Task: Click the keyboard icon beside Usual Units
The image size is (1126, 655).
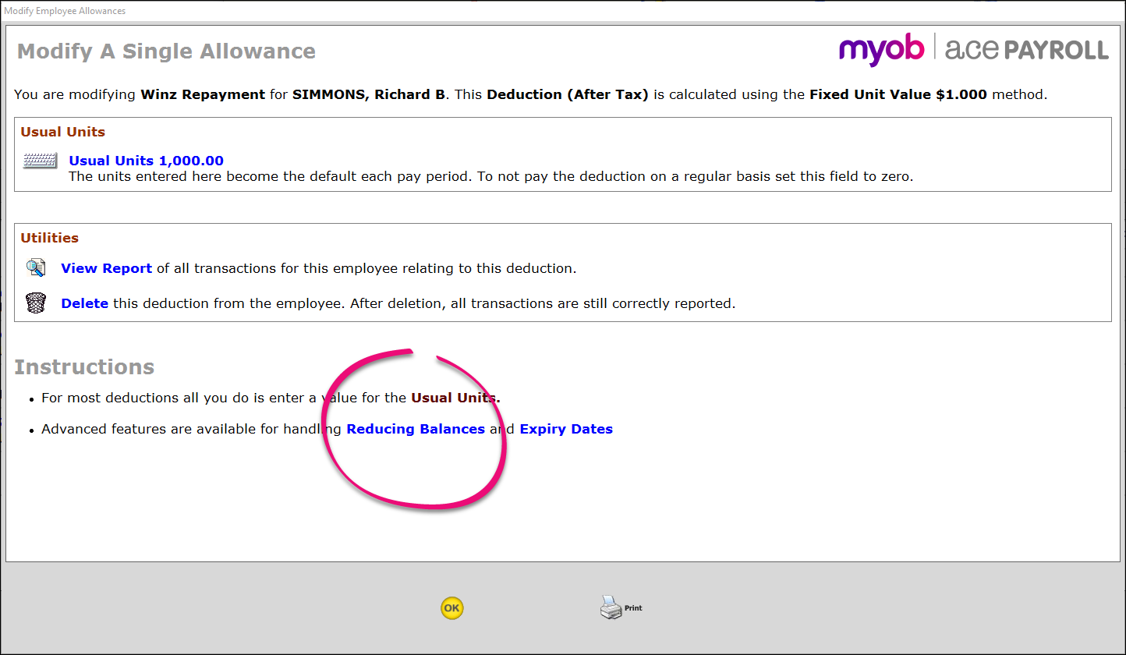Action: [x=40, y=161]
